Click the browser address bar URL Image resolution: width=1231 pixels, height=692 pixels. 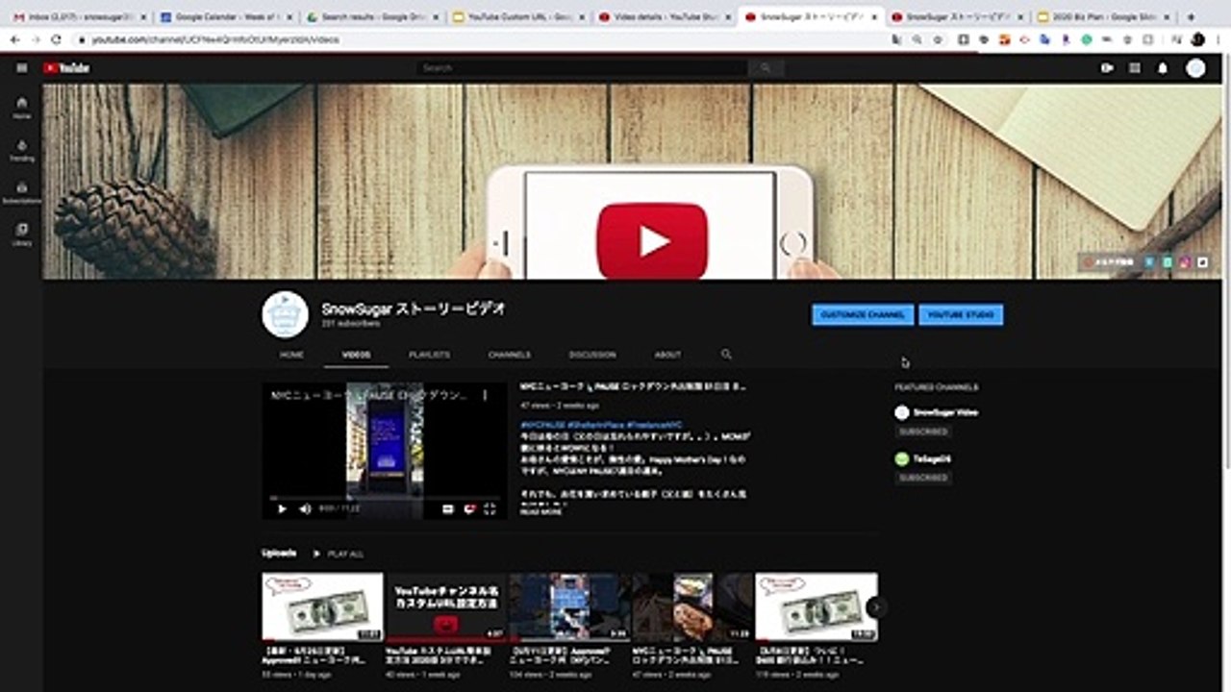click(215, 39)
